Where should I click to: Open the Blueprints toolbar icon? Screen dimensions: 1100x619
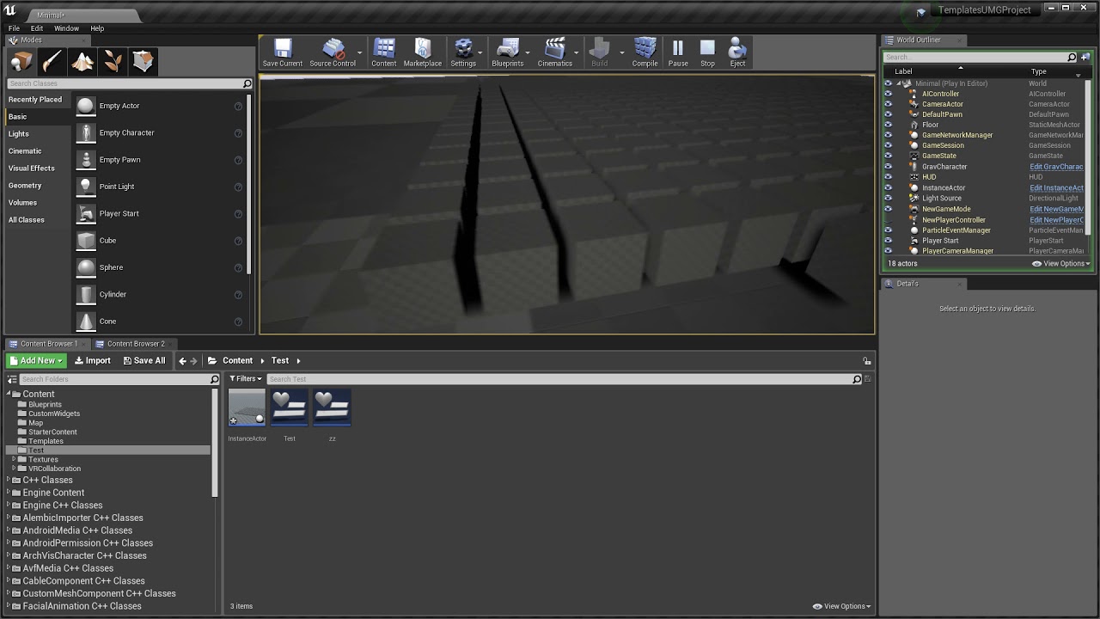coord(508,52)
